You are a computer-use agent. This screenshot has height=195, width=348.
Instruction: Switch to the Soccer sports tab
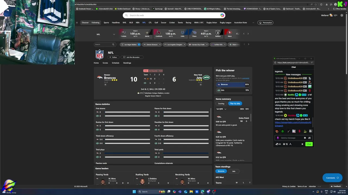(x=163, y=22)
